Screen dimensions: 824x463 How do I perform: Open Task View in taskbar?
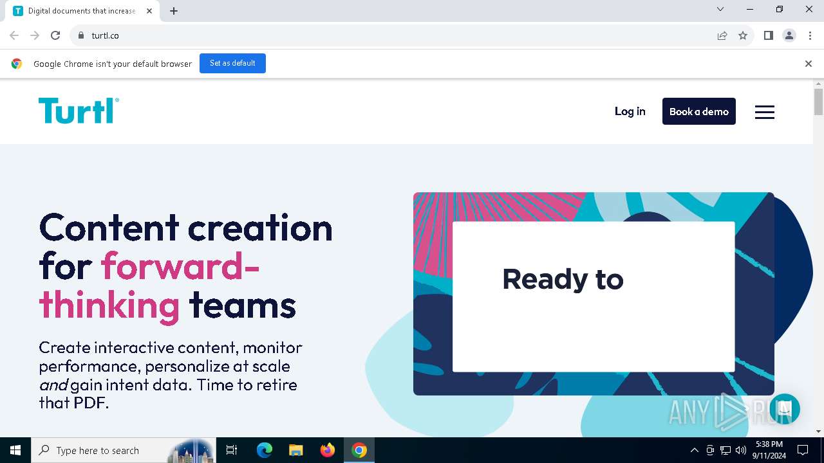tap(232, 450)
